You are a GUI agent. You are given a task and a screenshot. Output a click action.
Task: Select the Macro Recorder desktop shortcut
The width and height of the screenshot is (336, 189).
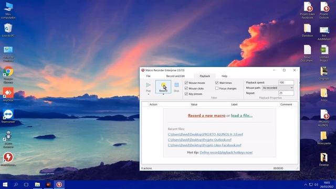click(x=8, y=159)
